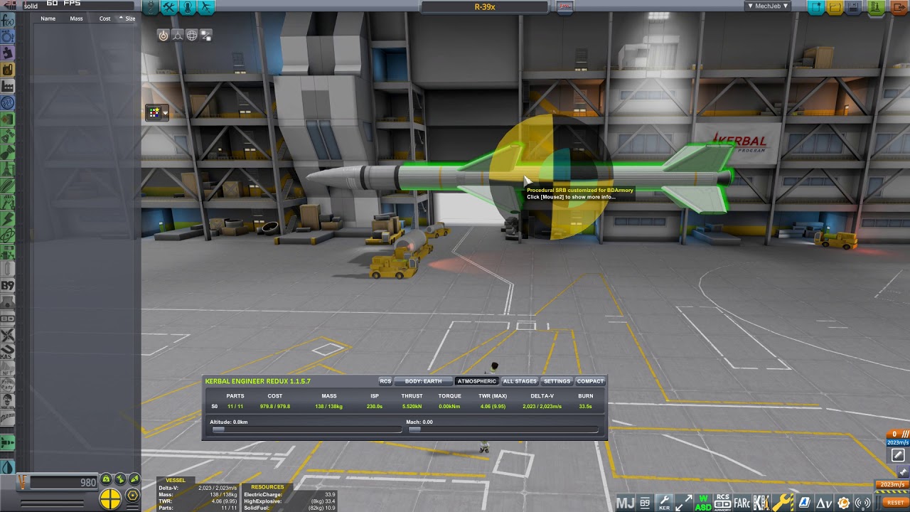The image size is (910, 512).
Task: Click the pencil edit icon at right edge
Action: pyautogui.click(x=898, y=455)
